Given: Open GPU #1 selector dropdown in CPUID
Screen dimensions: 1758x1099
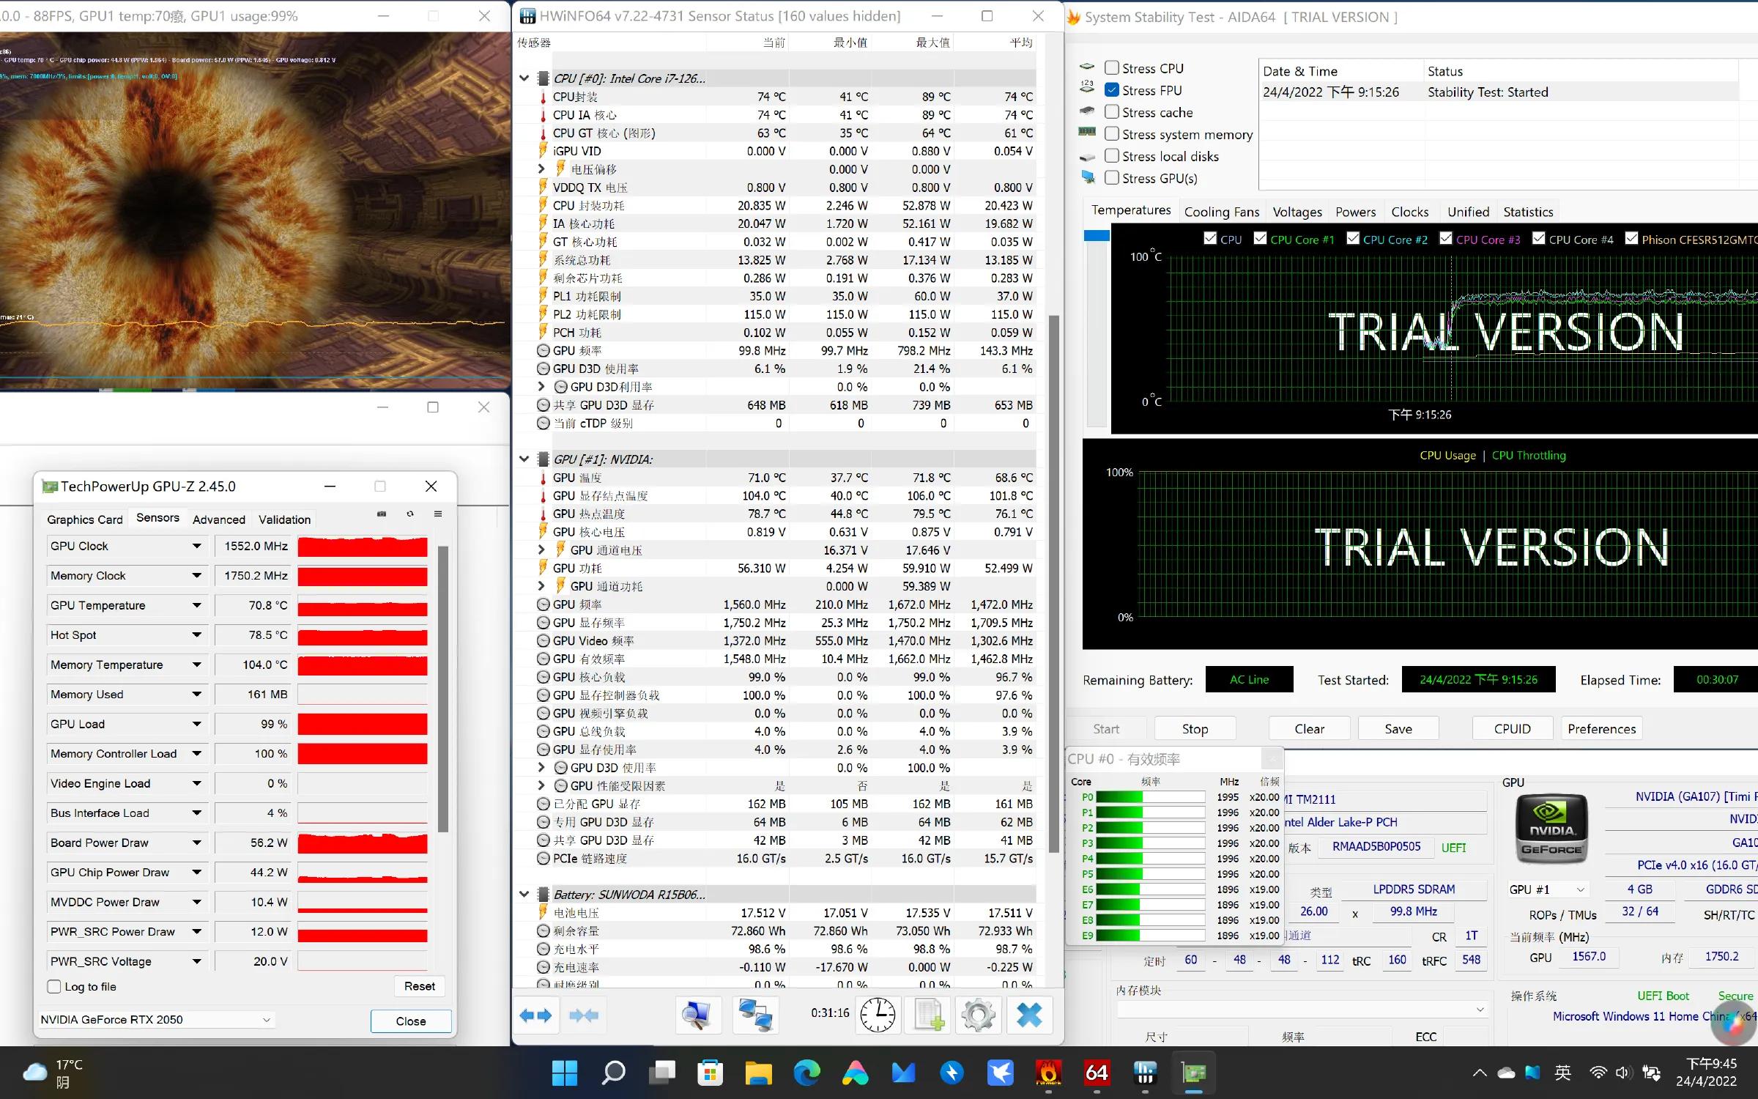Looking at the screenshot, I should 1547,889.
